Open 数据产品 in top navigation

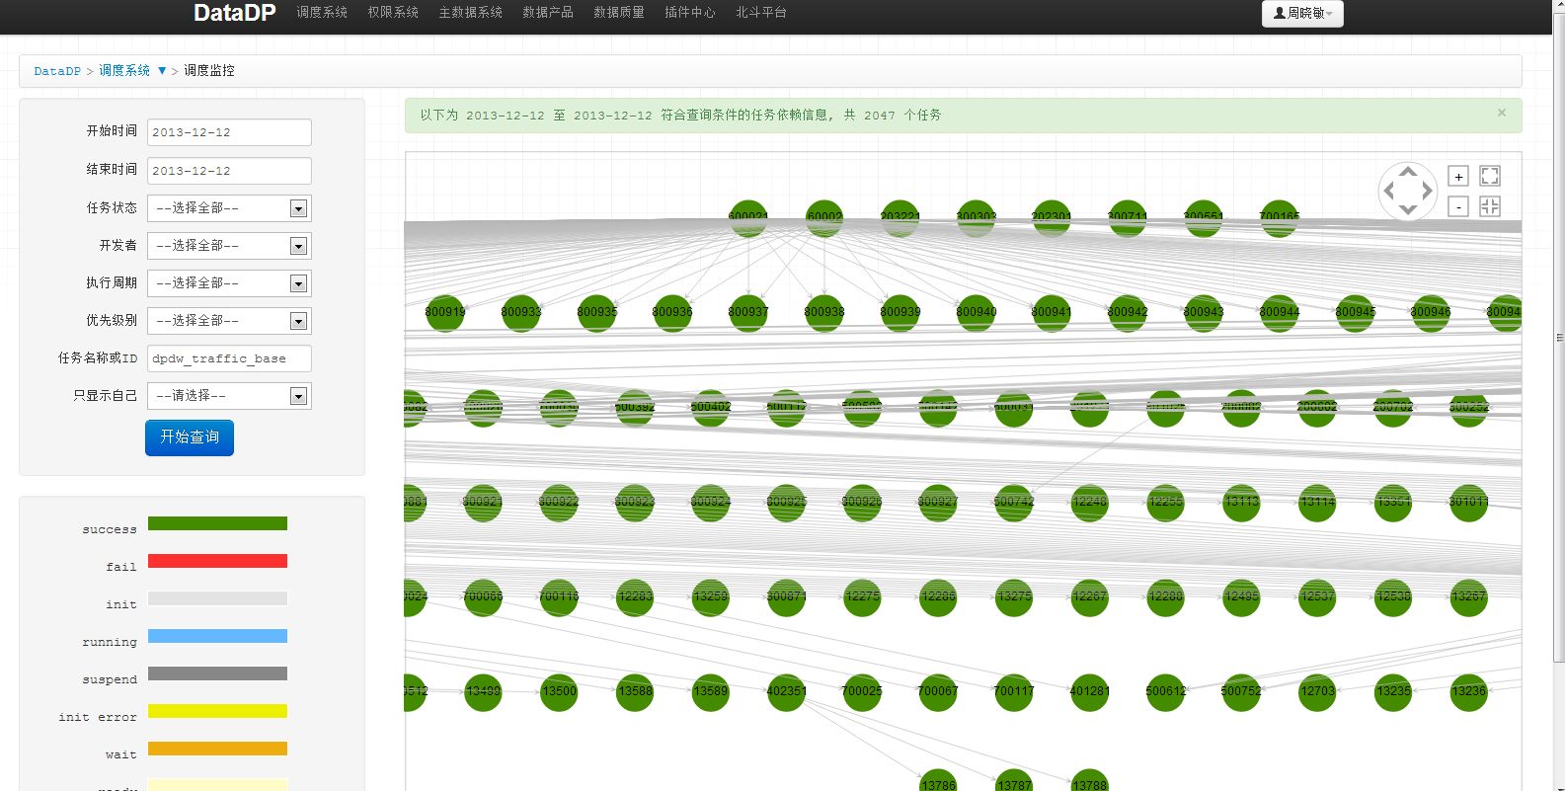548,13
